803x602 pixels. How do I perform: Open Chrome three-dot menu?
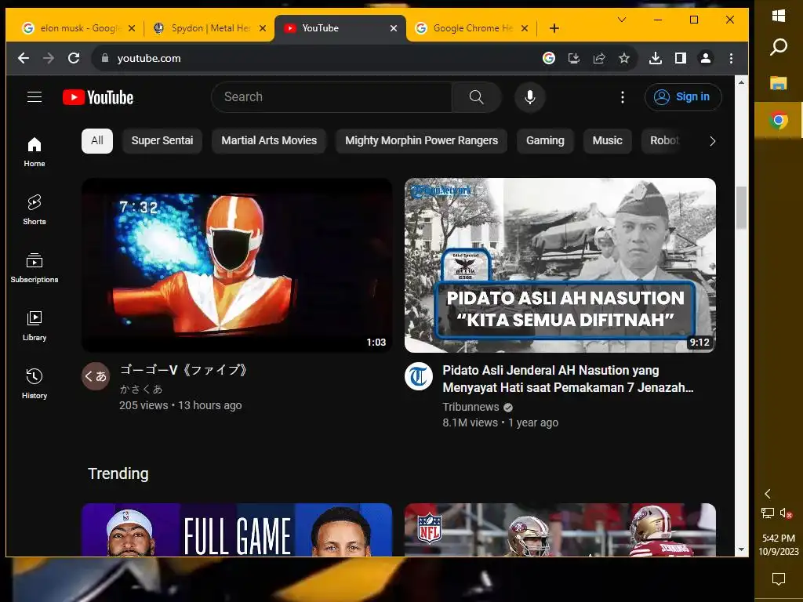pyautogui.click(x=731, y=58)
